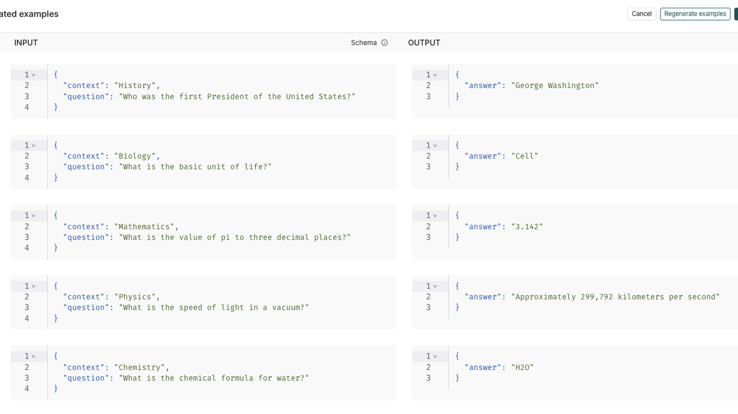Click the Schema info icon

tap(384, 43)
